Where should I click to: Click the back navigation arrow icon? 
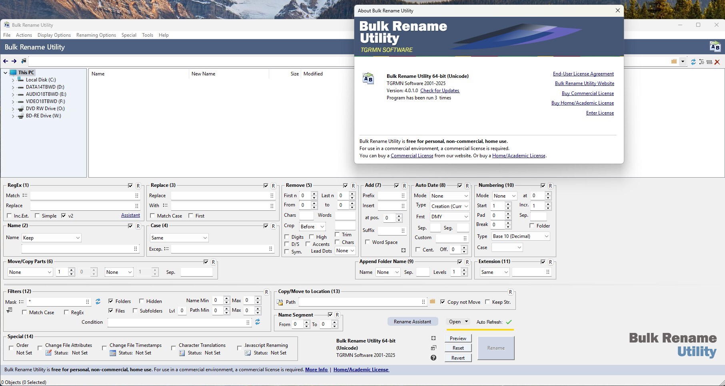[x=6, y=61]
